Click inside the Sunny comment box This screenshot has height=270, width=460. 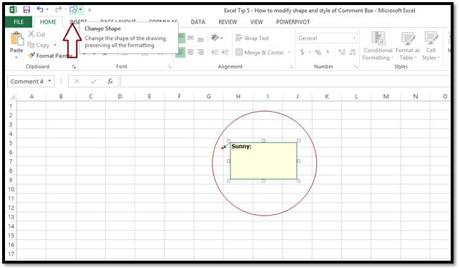263,161
